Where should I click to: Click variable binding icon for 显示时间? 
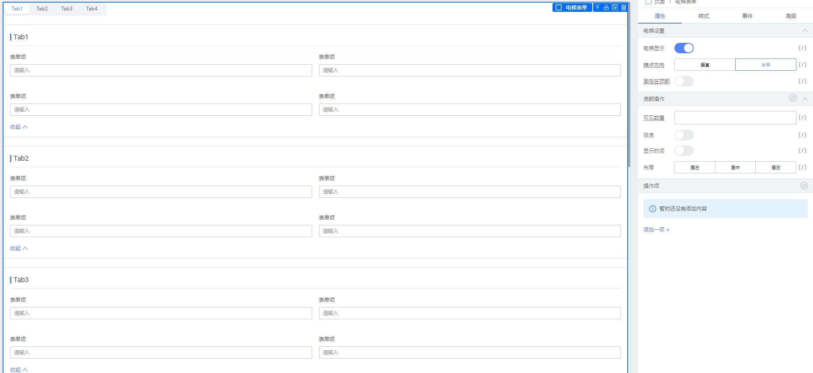pyautogui.click(x=803, y=151)
